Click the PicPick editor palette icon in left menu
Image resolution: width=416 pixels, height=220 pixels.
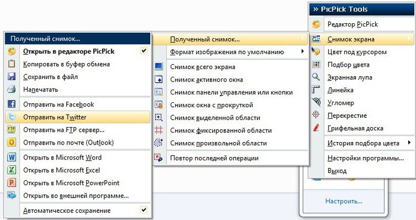pyautogui.click(x=12, y=51)
